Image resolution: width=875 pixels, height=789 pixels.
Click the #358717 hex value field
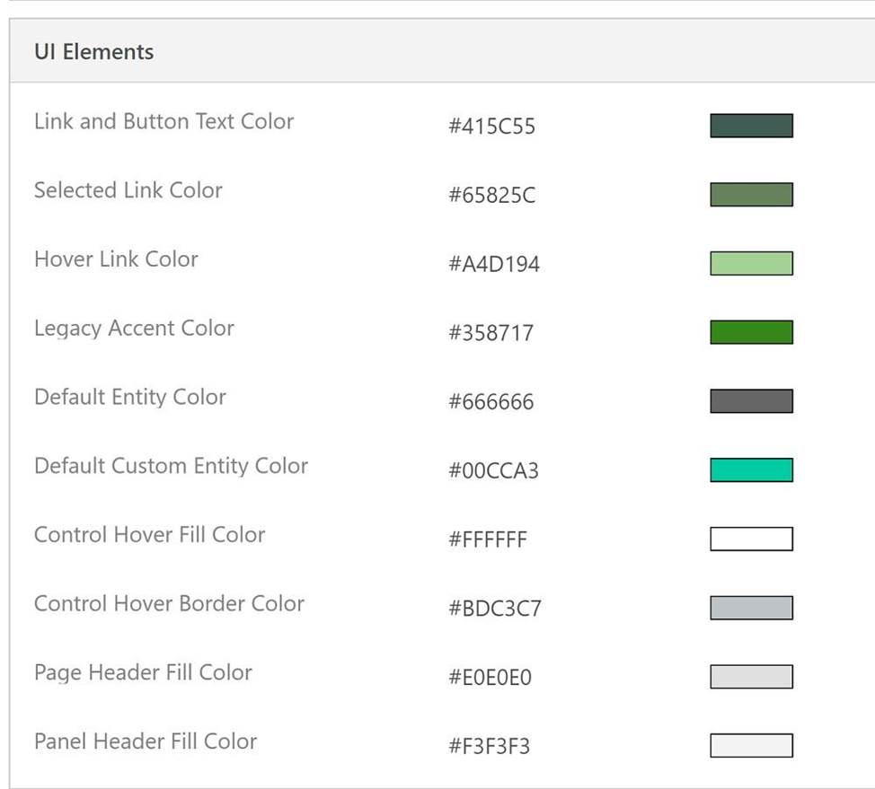point(491,333)
